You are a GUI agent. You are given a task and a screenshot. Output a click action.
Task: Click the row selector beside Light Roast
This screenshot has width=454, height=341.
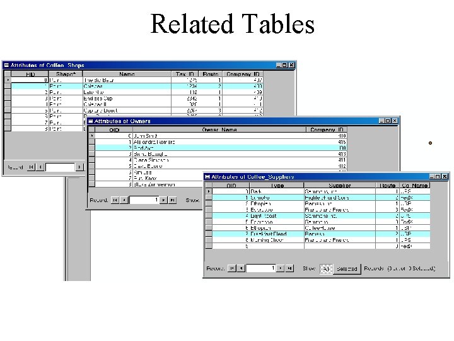(x=209, y=216)
